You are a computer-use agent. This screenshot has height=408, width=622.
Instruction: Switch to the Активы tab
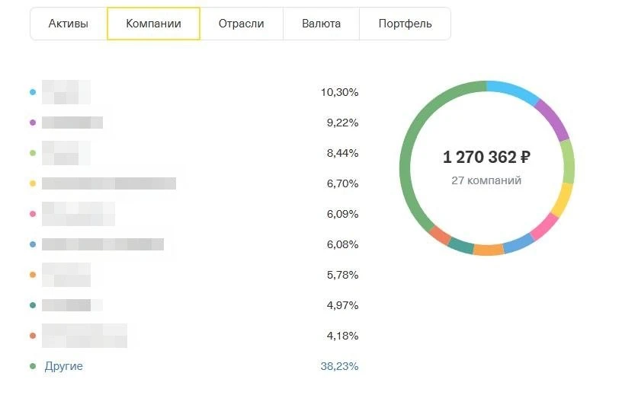pos(69,24)
